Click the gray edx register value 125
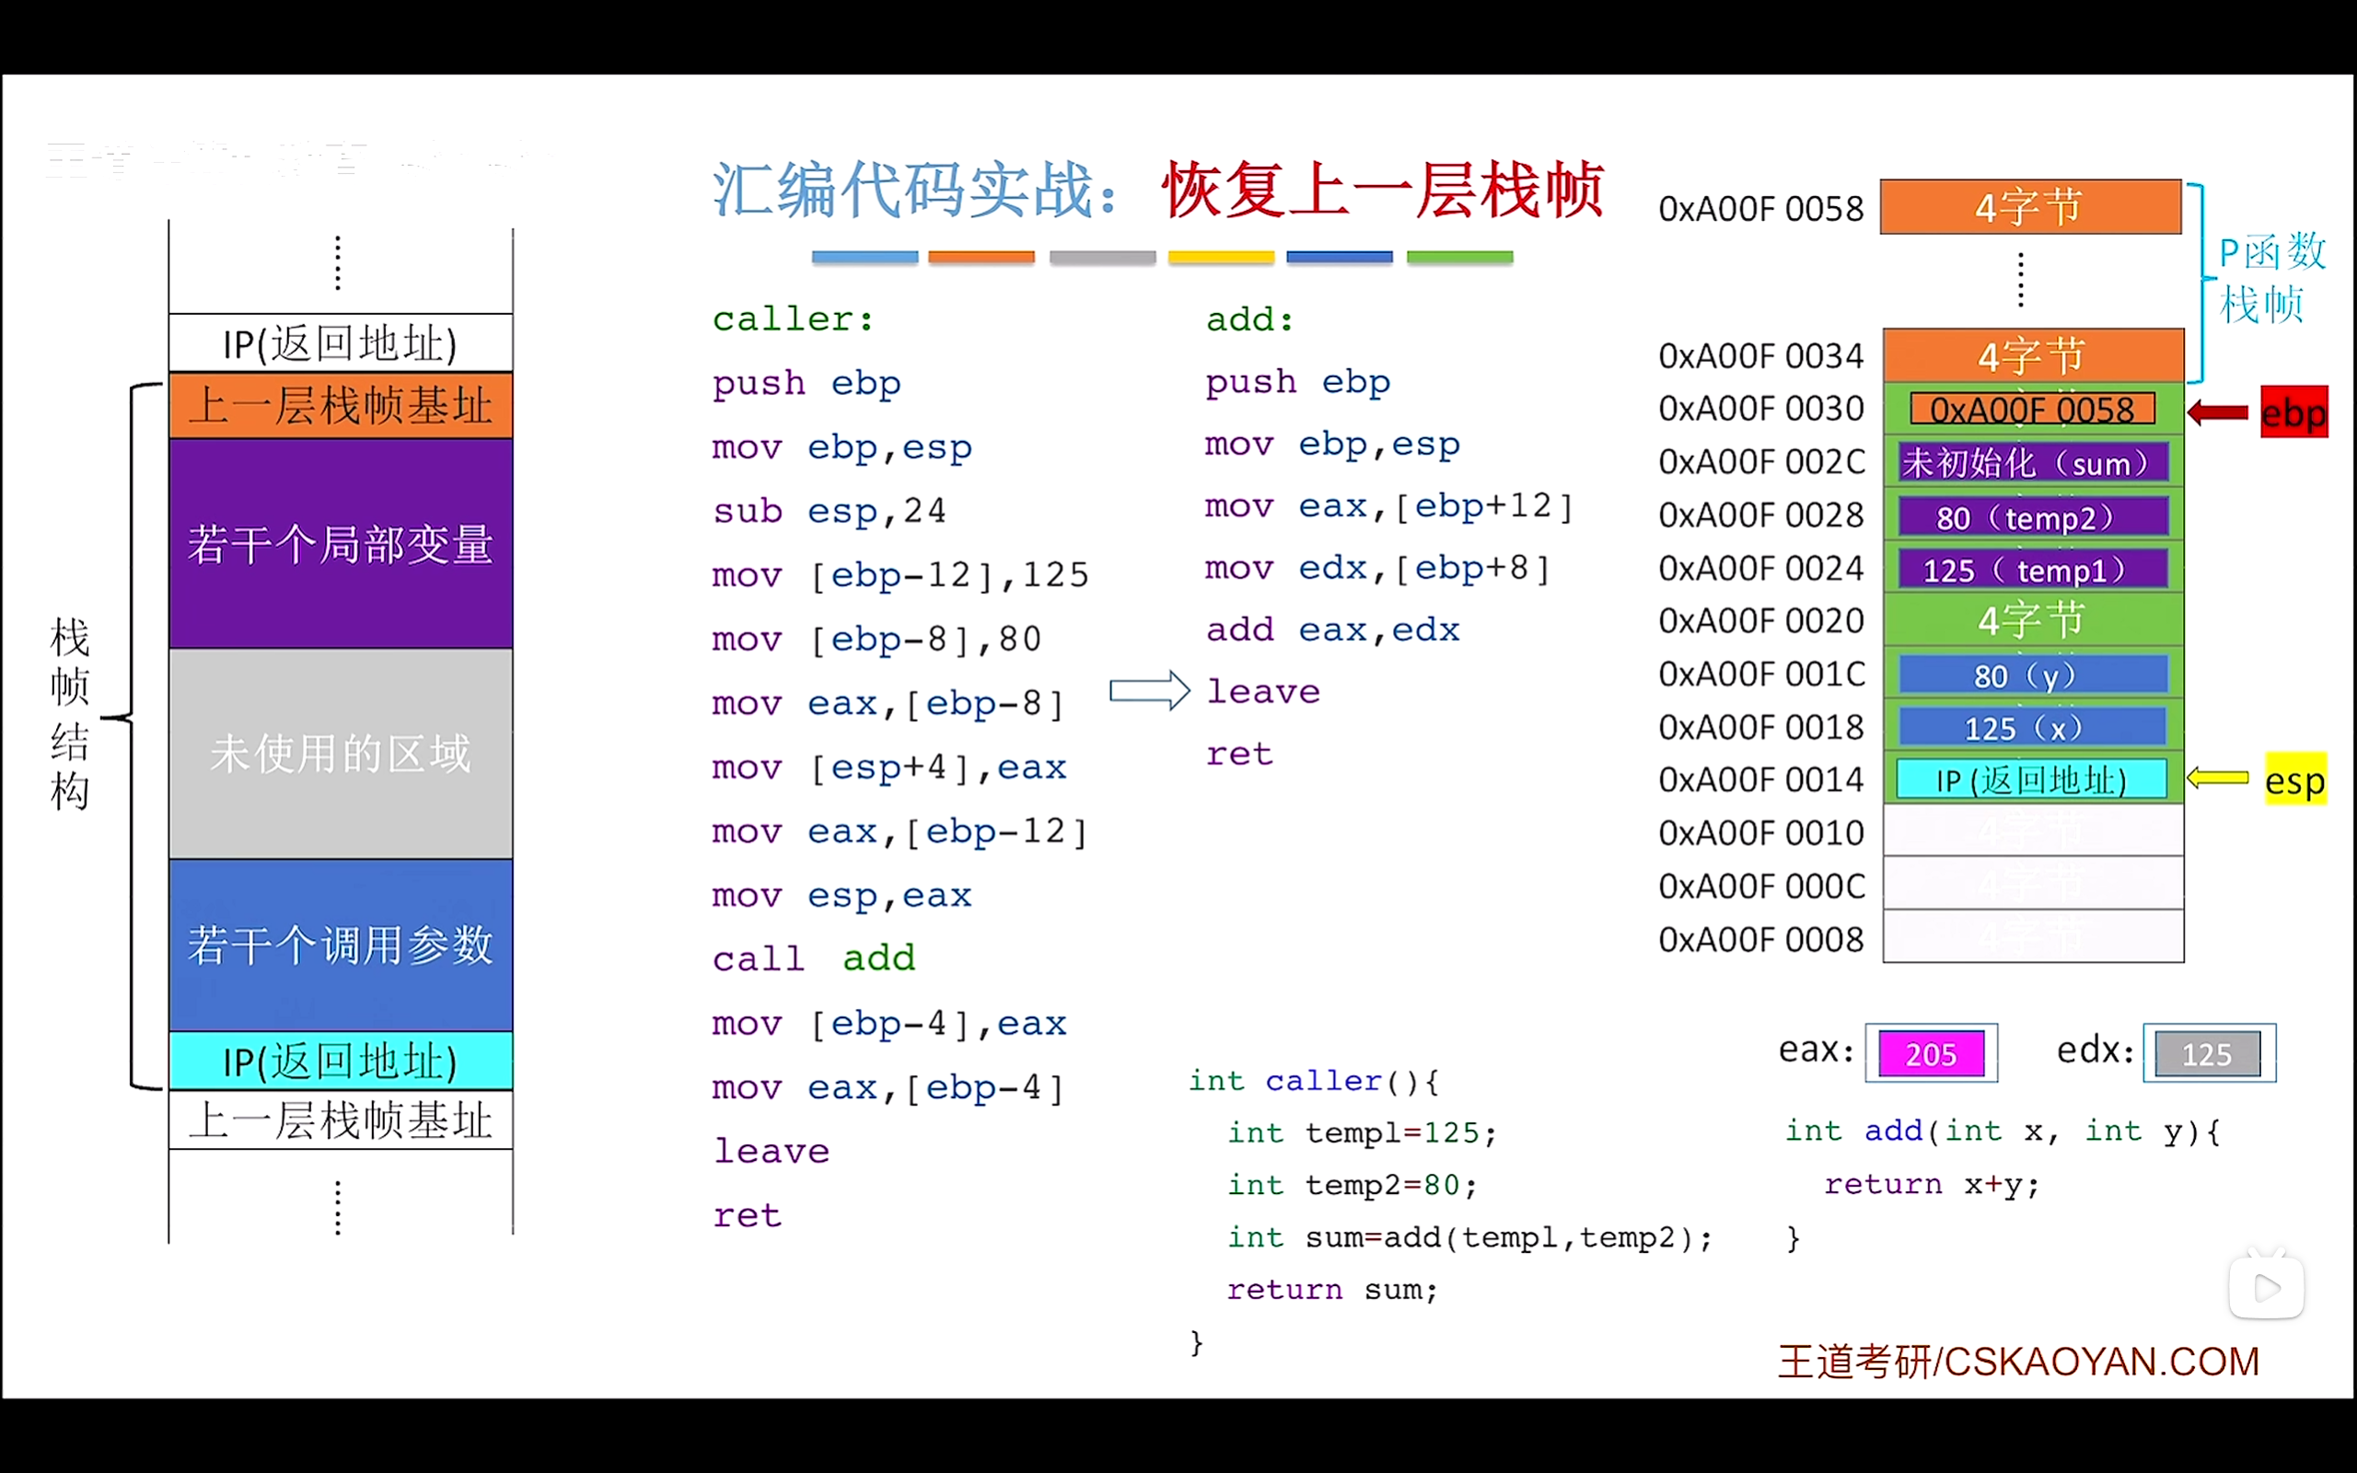2357x1473 pixels. tap(2207, 1053)
